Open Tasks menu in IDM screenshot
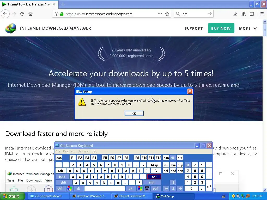267x200 pixels. tap(11, 180)
